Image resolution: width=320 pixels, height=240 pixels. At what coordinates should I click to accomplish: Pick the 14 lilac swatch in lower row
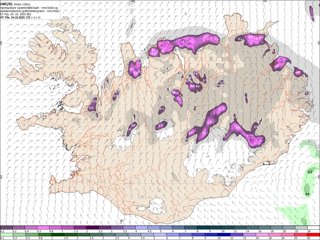coord(249,234)
